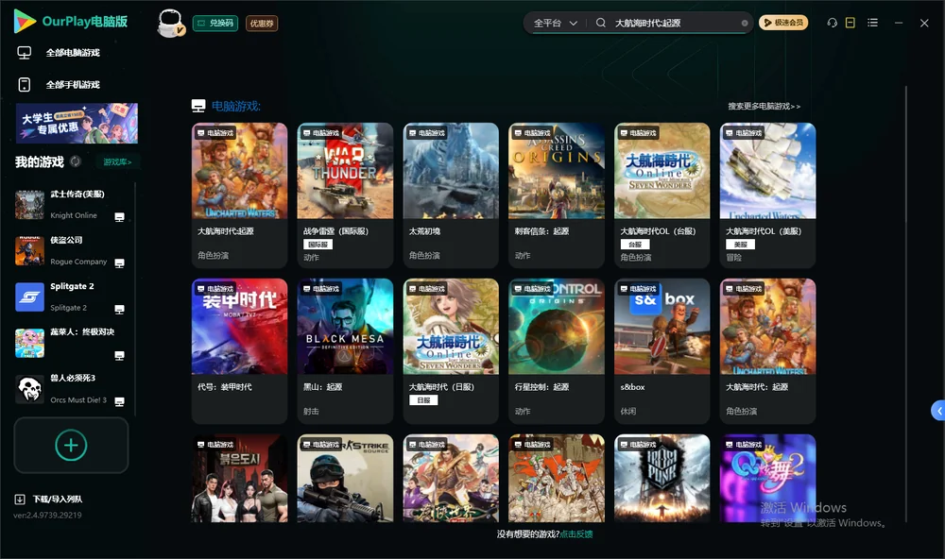Click the search input field
Screen dimensions: 945x559
674,23
